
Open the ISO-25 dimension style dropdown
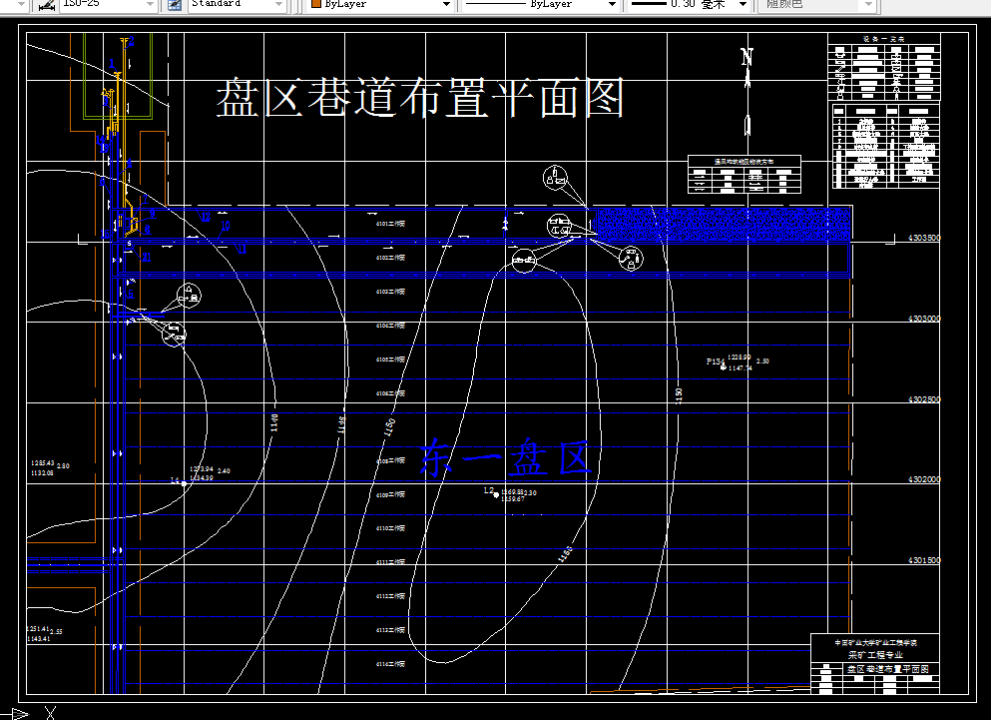point(150,4)
